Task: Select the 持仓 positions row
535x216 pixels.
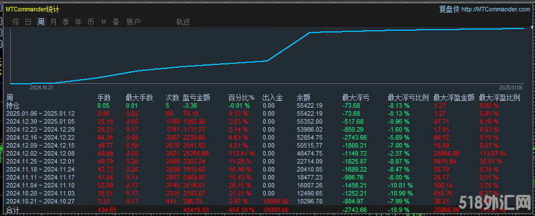Action: tap(267, 106)
